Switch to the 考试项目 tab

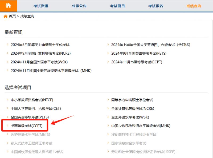click(117, 6)
